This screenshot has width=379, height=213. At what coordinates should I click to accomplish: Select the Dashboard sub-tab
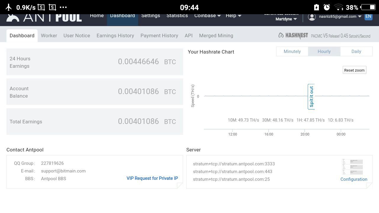22,35
